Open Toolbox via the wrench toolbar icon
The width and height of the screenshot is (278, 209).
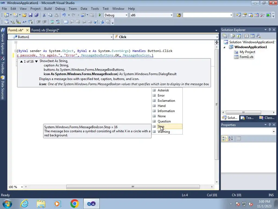(x=263, y=15)
